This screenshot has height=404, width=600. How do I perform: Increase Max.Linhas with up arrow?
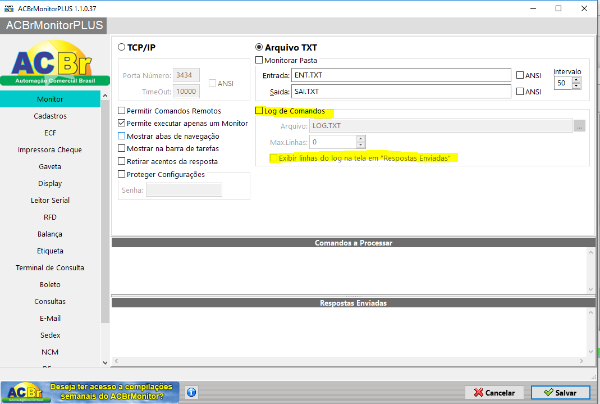pyautogui.click(x=360, y=139)
